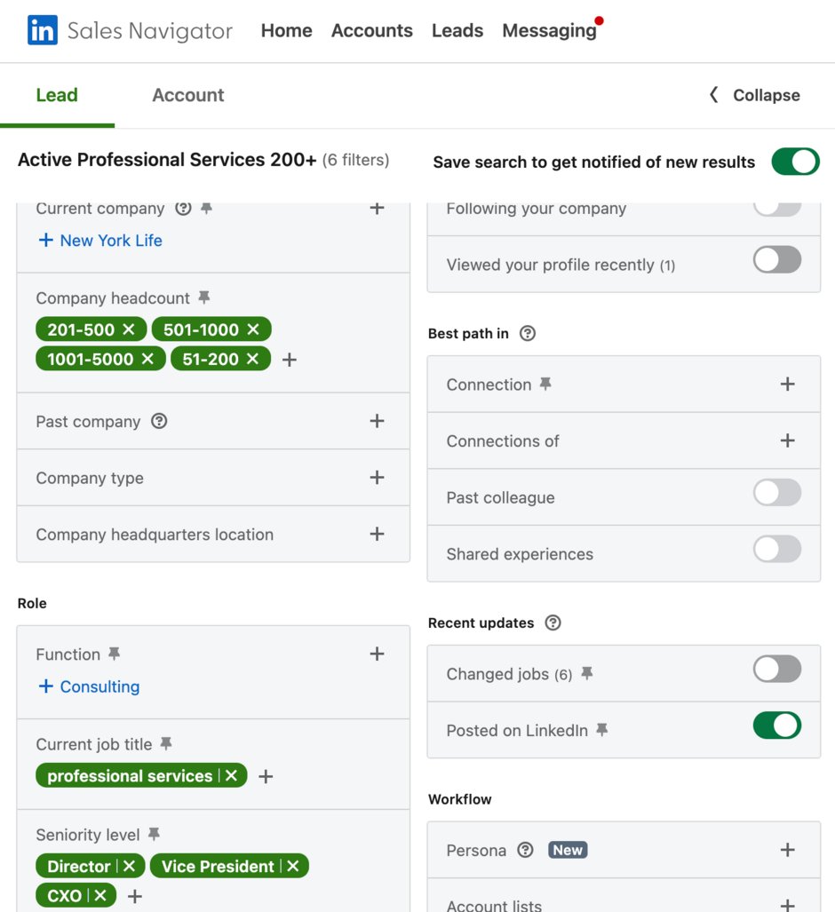Remove the 501-1000 headcount filter
835x912 pixels.
pyautogui.click(x=253, y=329)
